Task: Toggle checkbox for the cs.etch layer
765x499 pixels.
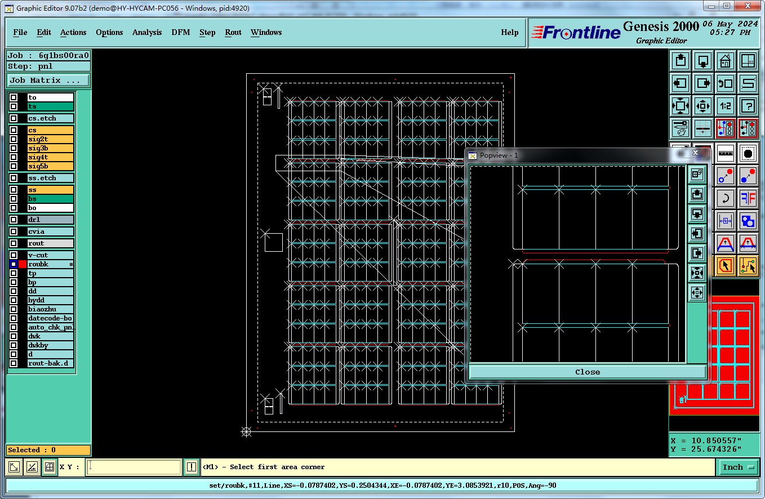Action: coord(14,119)
